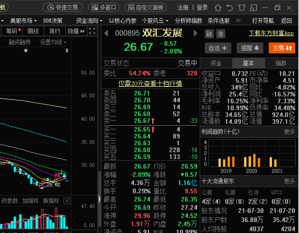Click 卖五 price 26.71

(142, 93)
